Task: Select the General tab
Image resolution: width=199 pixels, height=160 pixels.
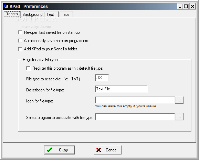Action: (x=12, y=14)
